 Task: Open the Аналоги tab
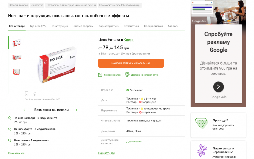coord(173,26)
